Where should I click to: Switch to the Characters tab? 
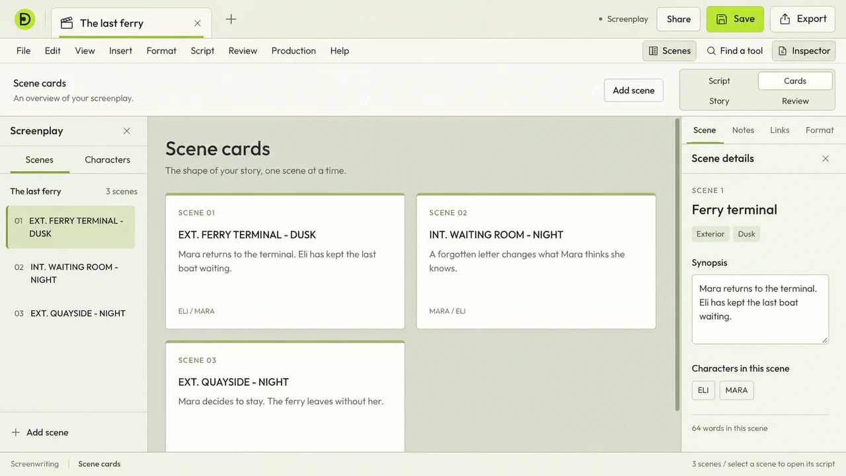[x=108, y=160]
